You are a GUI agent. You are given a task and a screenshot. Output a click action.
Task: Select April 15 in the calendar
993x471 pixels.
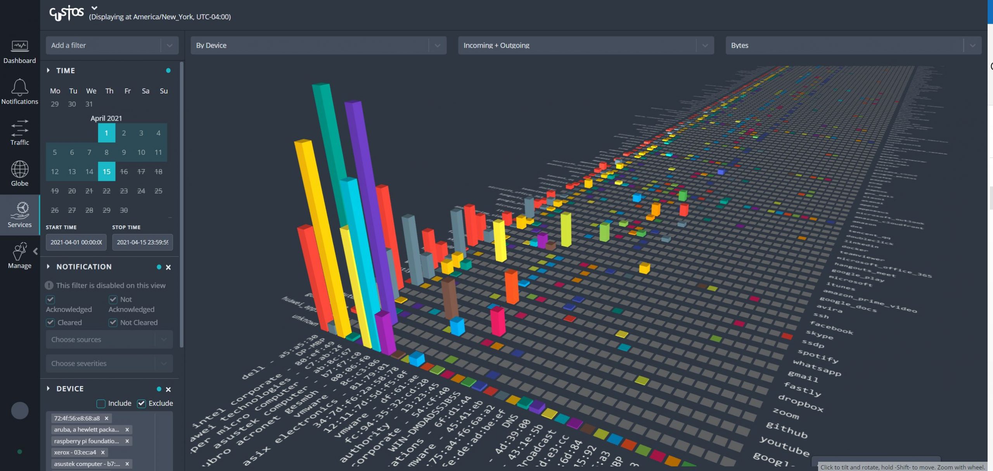pyautogui.click(x=106, y=171)
